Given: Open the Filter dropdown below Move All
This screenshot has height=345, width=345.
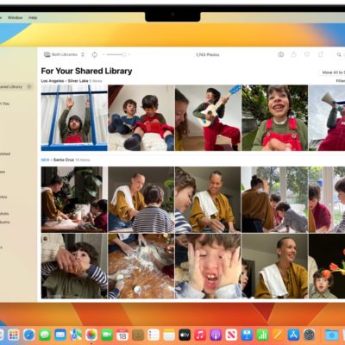Looking at the screenshot, I should click(341, 81).
